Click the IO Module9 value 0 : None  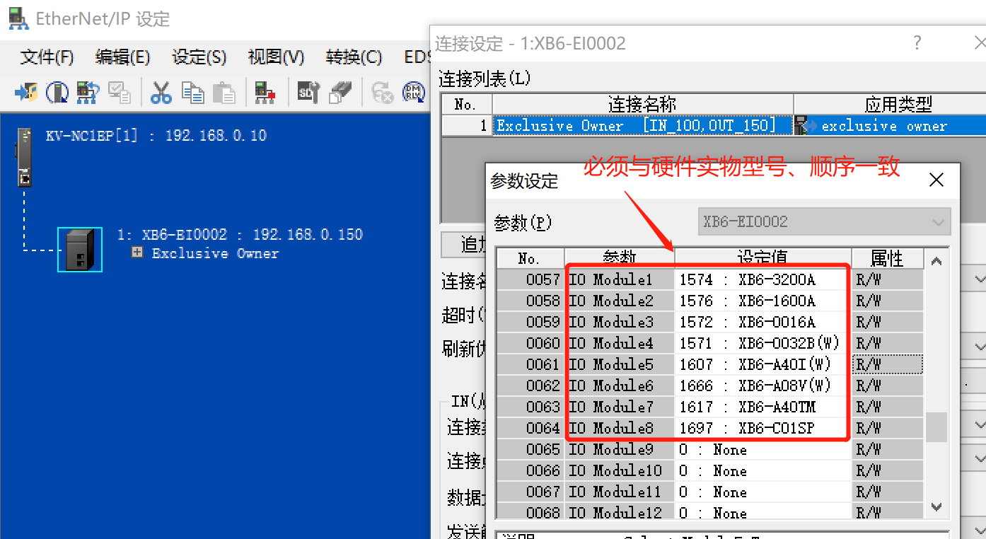pos(763,449)
